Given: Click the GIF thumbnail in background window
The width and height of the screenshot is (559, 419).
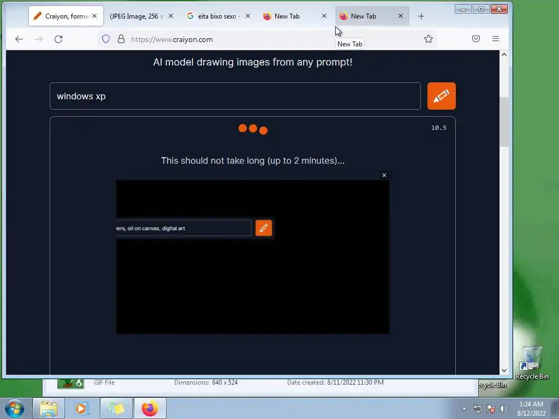Looking at the screenshot, I should [70, 384].
